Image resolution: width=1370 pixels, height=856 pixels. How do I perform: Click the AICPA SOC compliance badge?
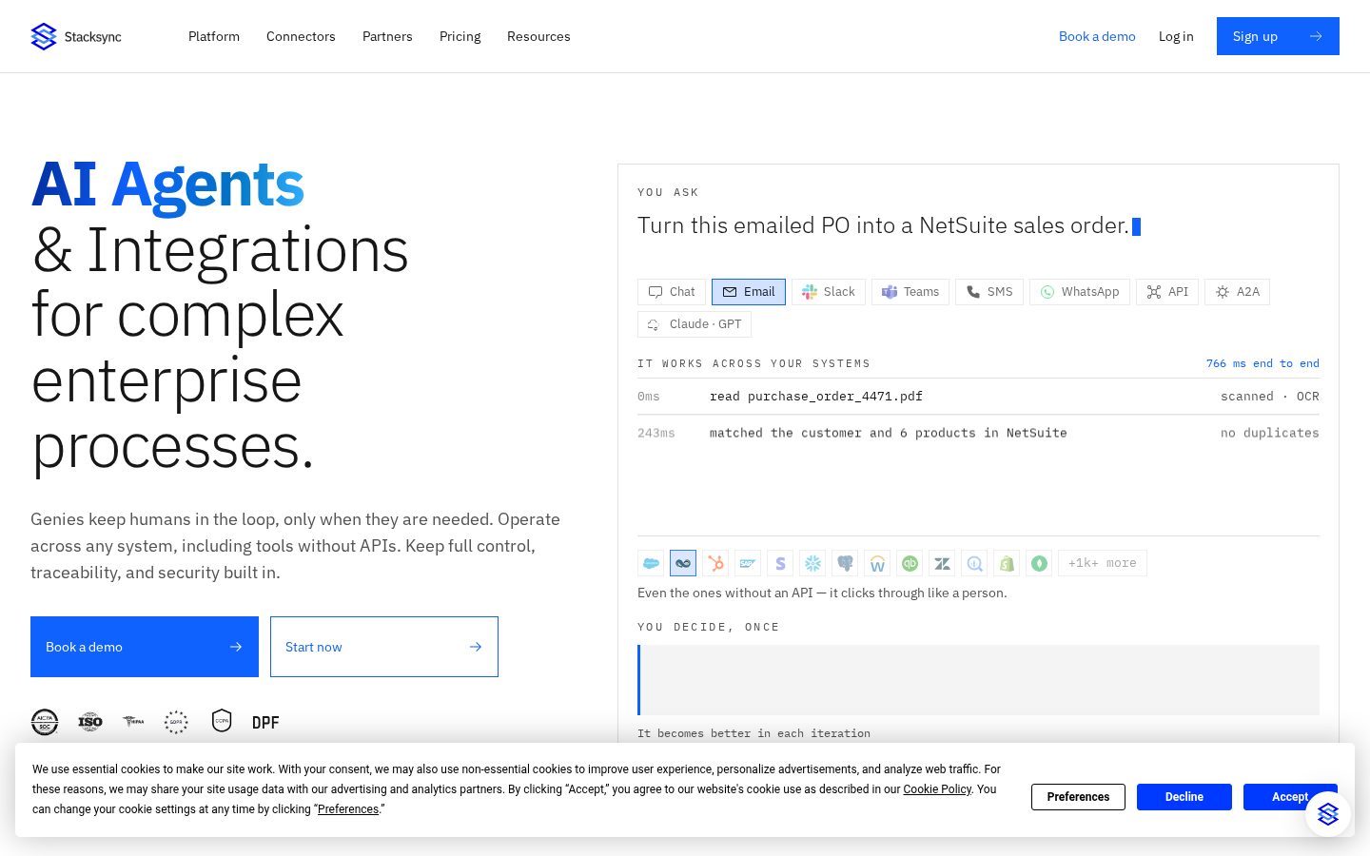(45, 722)
